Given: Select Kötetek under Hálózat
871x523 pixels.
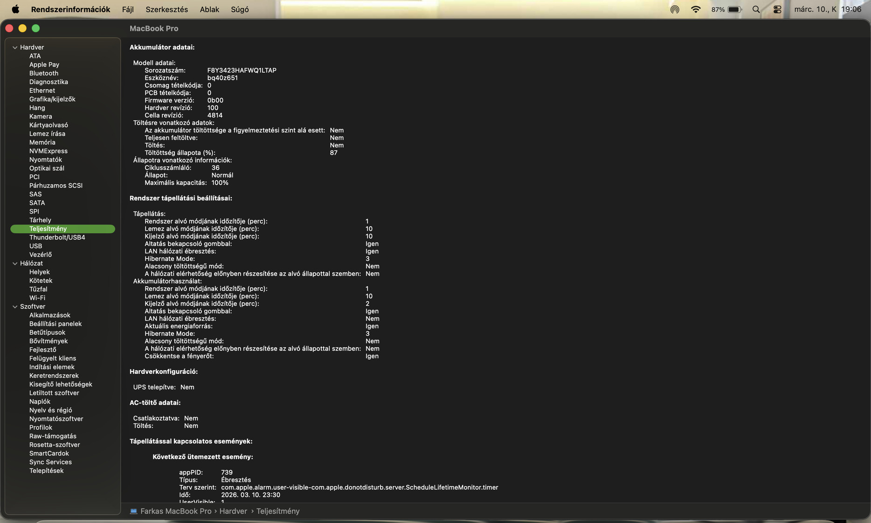Looking at the screenshot, I should [41, 281].
